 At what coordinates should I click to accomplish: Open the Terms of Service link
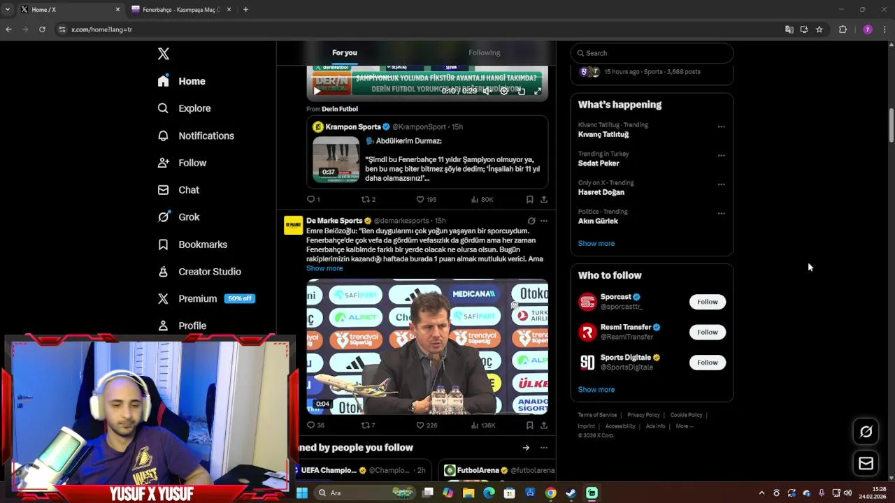[x=597, y=415]
